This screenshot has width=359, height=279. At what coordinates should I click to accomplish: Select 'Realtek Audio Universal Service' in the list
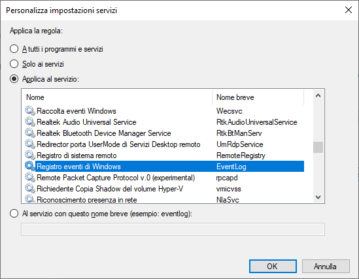164,122
